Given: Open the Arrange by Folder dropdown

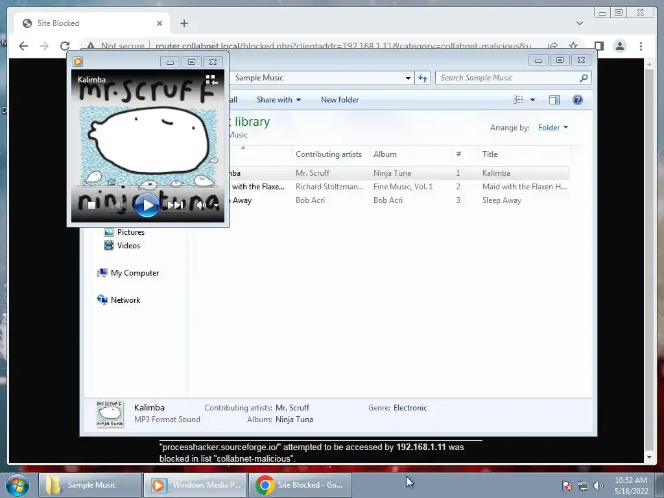Looking at the screenshot, I should click(x=553, y=128).
